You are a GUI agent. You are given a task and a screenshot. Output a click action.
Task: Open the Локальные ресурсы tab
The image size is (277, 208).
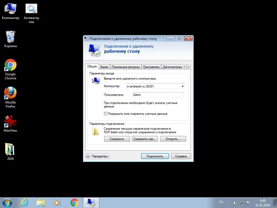pyautogui.click(x=126, y=67)
